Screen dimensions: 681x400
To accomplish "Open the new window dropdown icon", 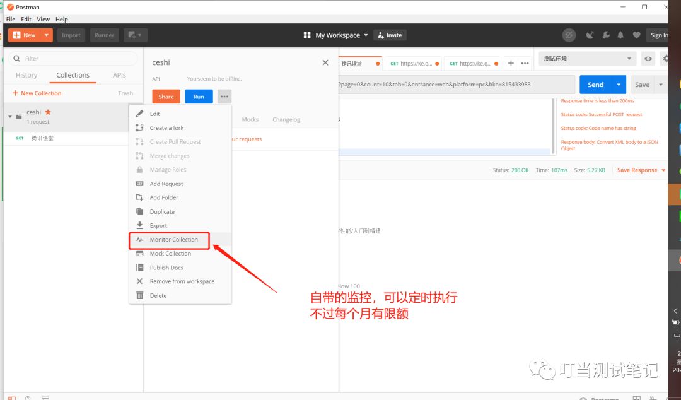I will click(136, 35).
